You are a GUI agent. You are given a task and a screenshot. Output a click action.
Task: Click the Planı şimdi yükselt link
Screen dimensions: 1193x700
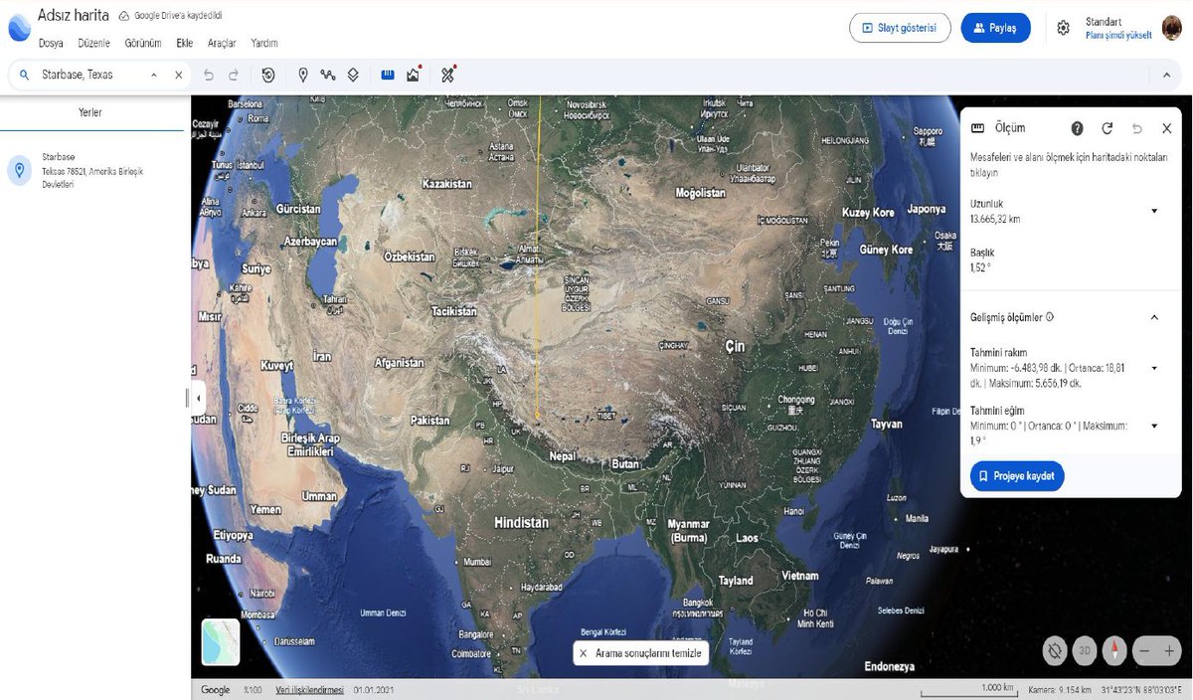[1118, 35]
